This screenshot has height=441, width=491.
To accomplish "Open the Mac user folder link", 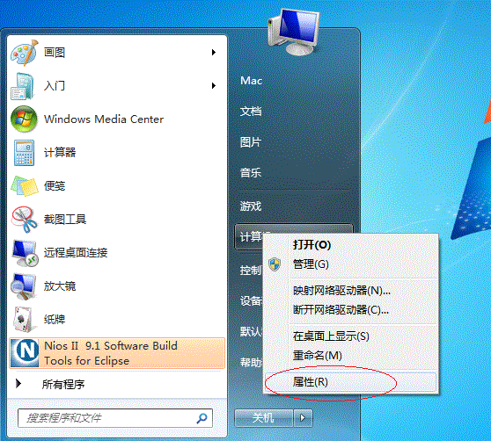I will tap(251, 81).
